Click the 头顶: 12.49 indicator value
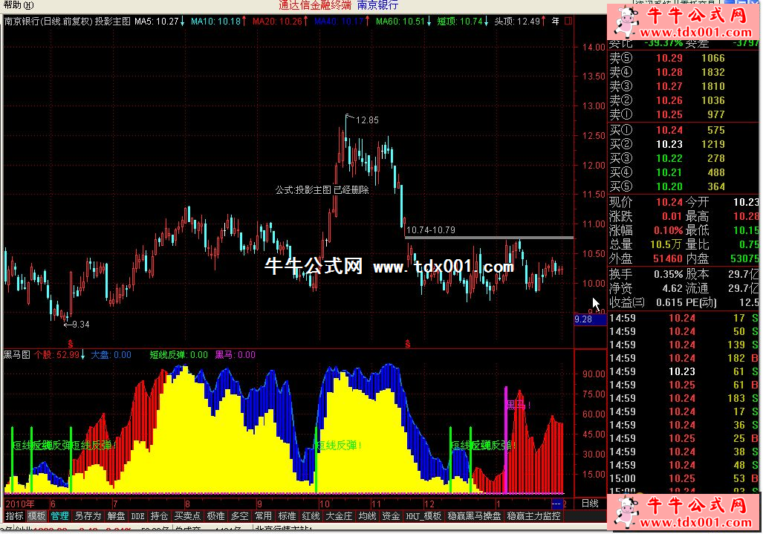Image resolution: width=763 pixels, height=534 pixels. coord(520,21)
